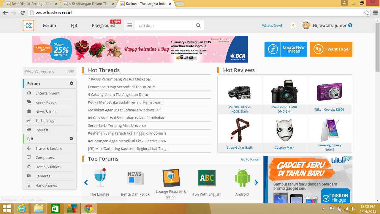Select Entertainment in Forum sidebar
This screenshot has width=380, height=214.
(x=47, y=93)
